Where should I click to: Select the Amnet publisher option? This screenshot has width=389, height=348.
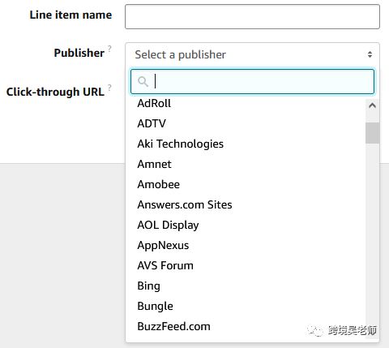tap(246, 164)
